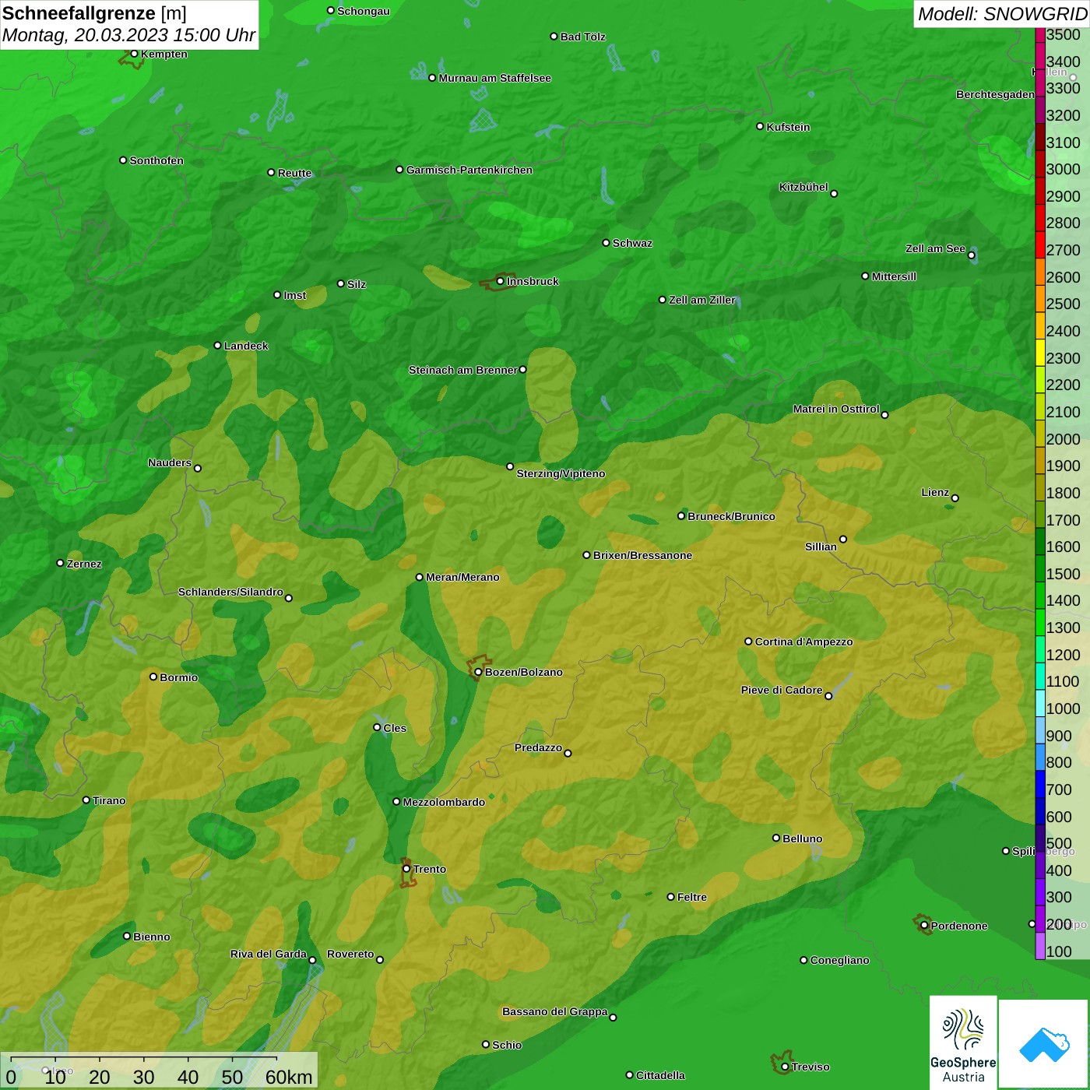Screen dimensions: 1090x1090
Task: Click the Conegliano location dot
Action: [x=803, y=960]
